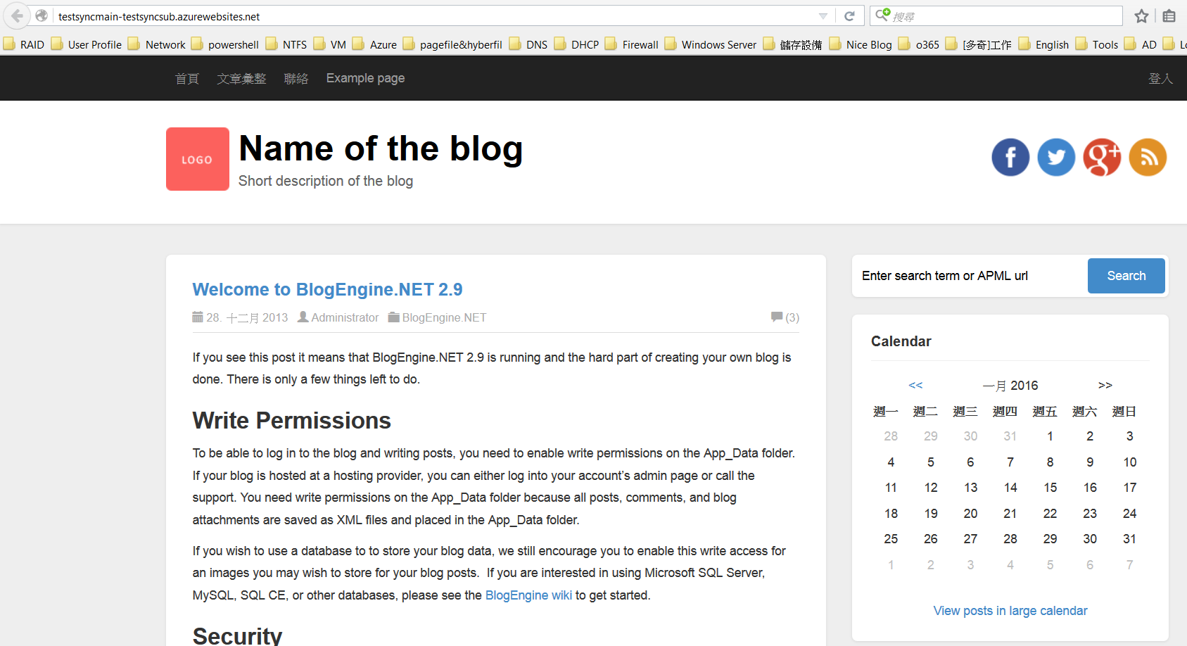
Task: Click the search term input field
Action: click(x=971, y=276)
